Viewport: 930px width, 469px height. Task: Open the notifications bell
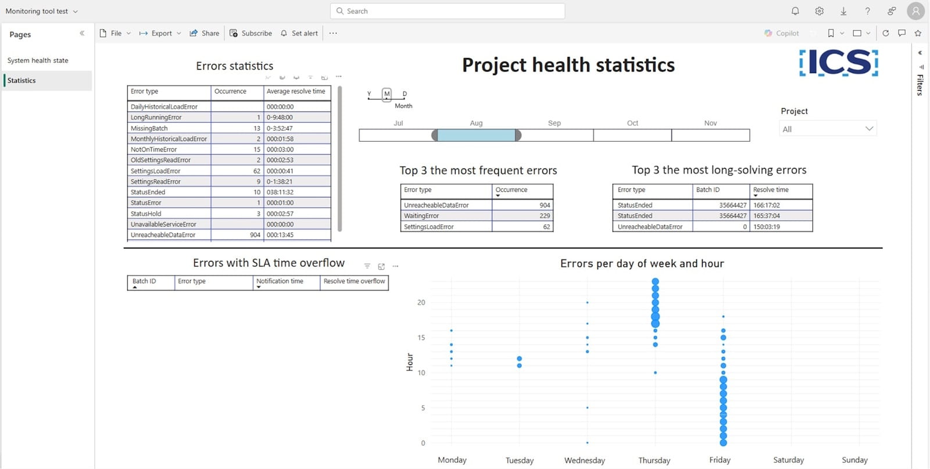(x=795, y=11)
